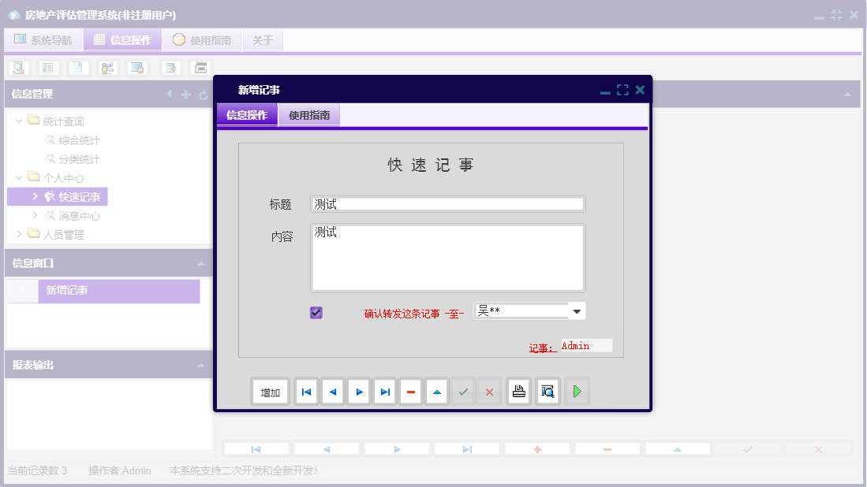Click the refresh icon on 信息管理 panel header

click(x=204, y=94)
